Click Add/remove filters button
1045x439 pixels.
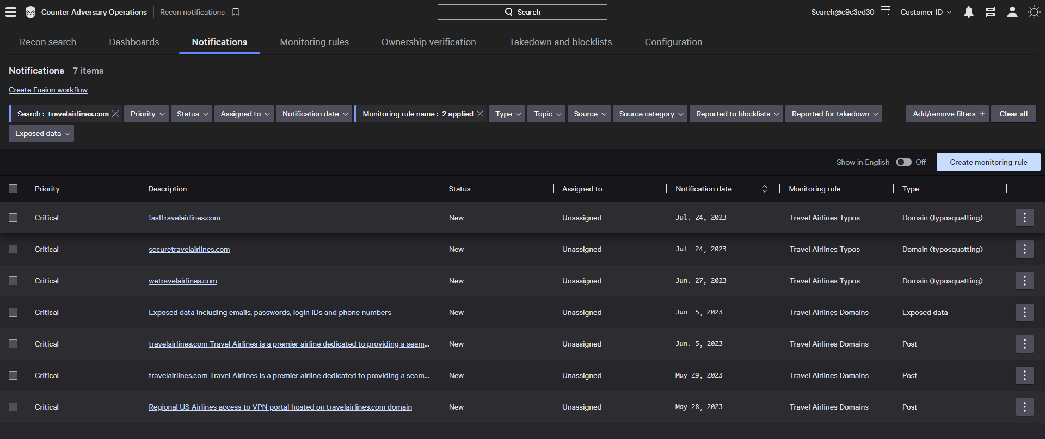pos(948,114)
